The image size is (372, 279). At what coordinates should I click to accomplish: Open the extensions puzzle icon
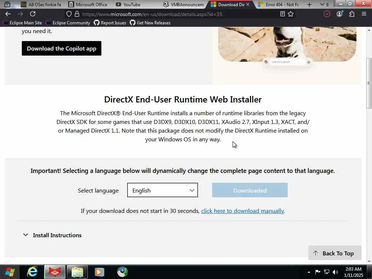(352, 14)
